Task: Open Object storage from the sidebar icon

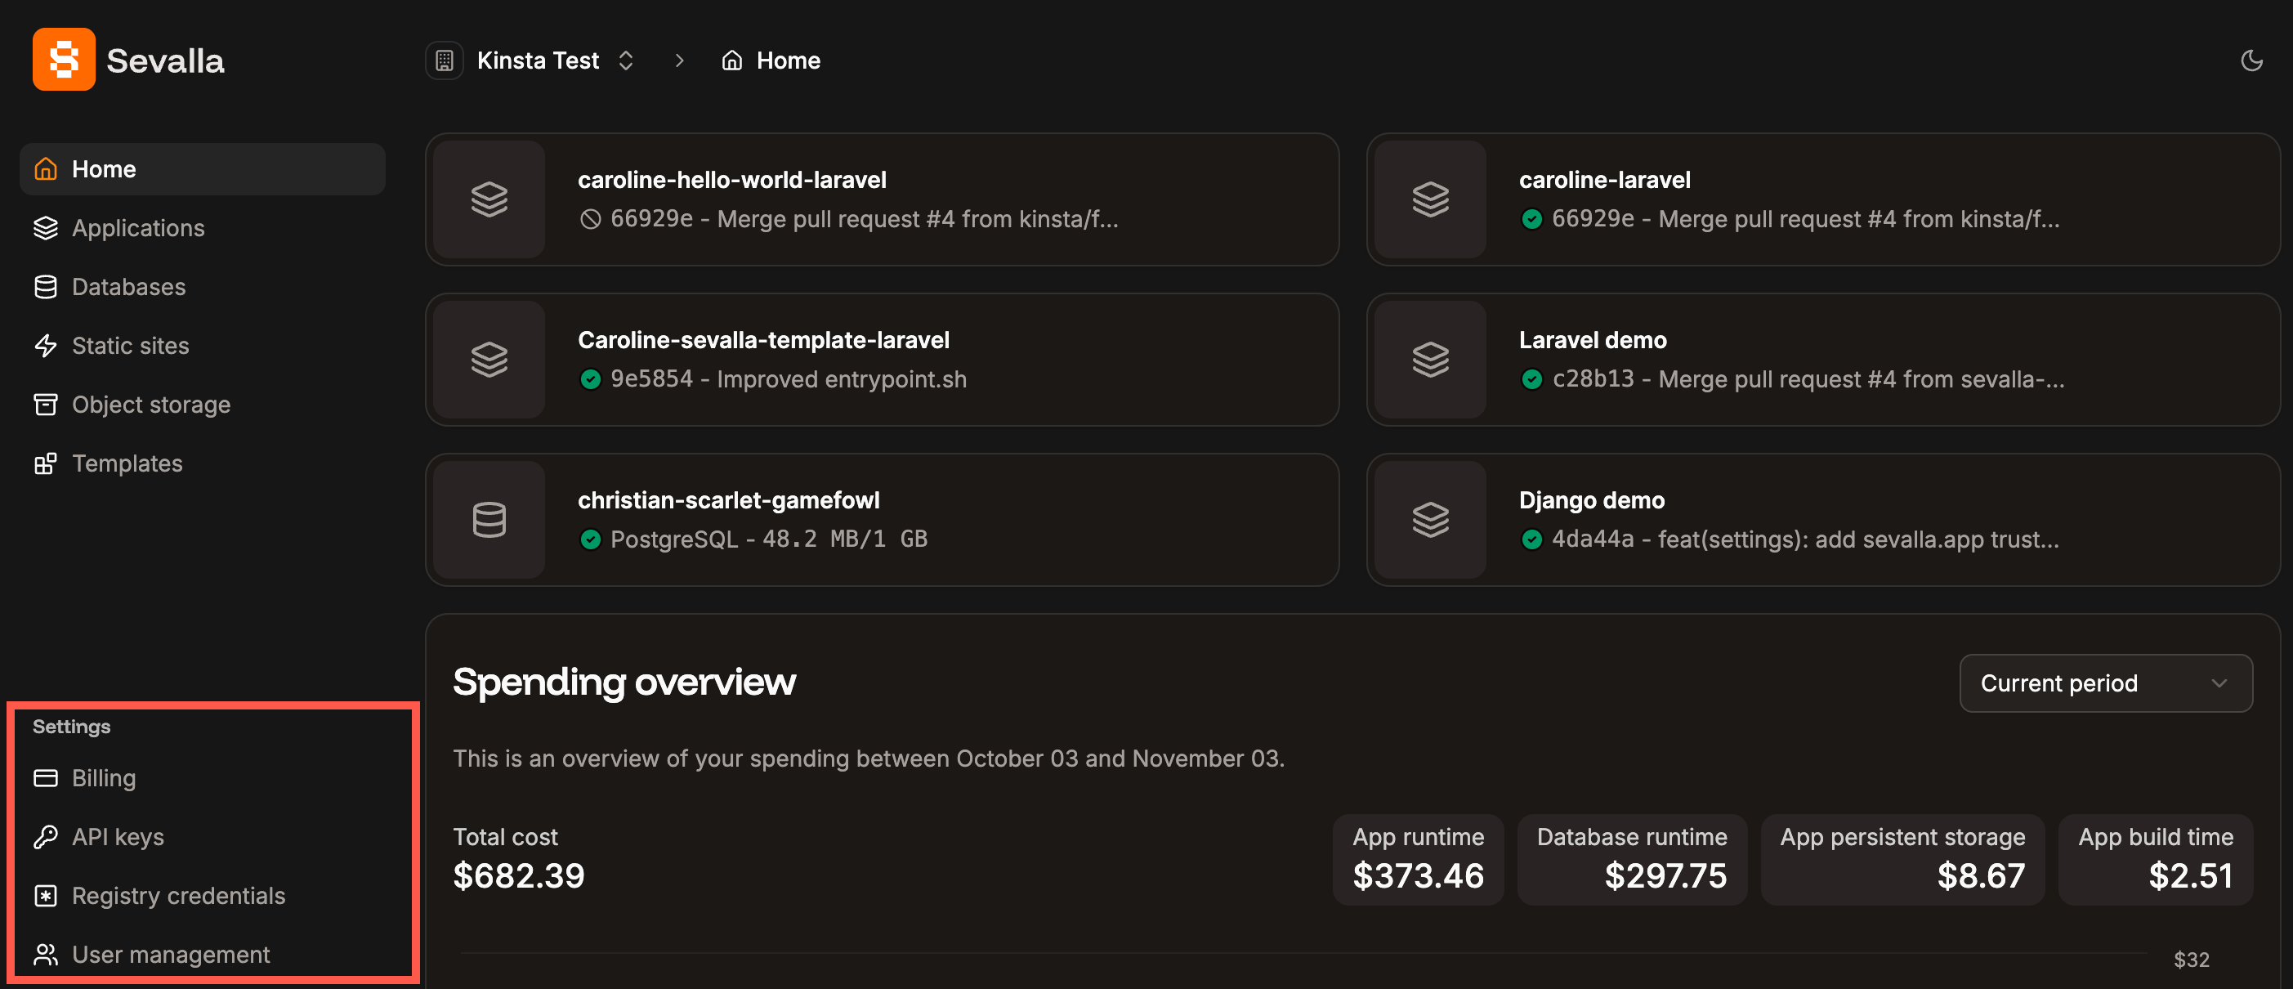Action: click(47, 404)
